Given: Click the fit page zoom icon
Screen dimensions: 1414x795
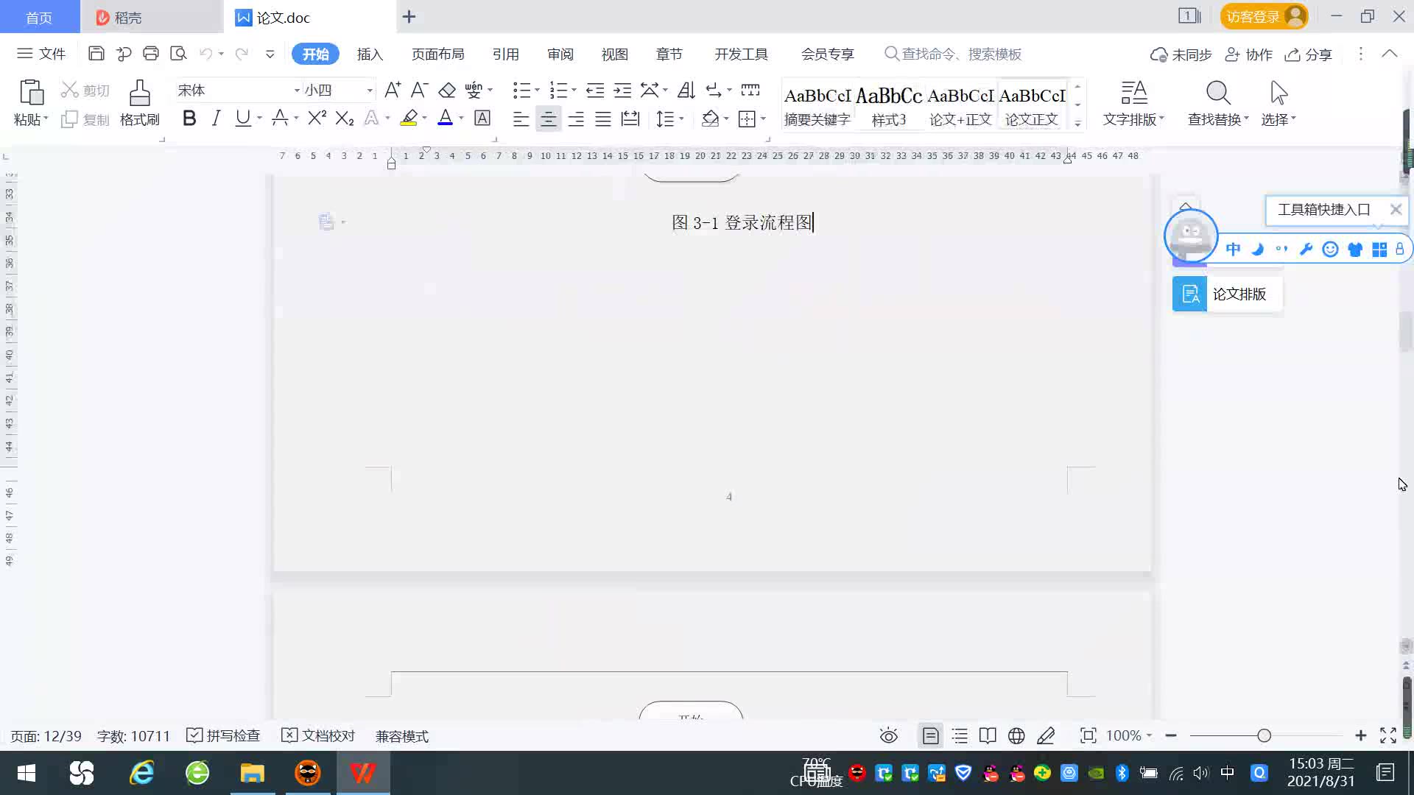Looking at the screenshot, I should (x=1088, y=735).
